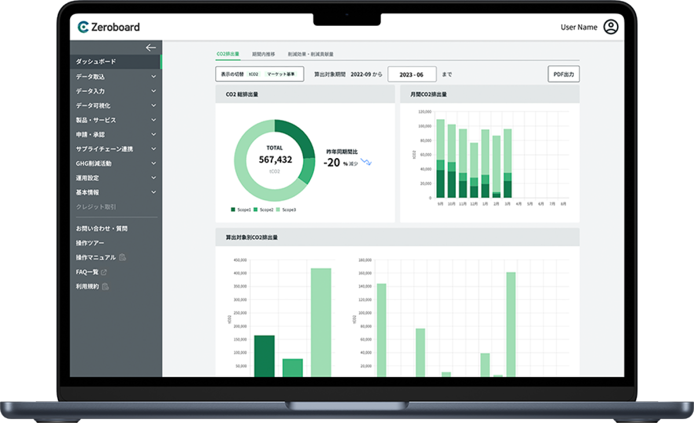Click the 9月 bar in monthly chart

(x=440, y=158)
